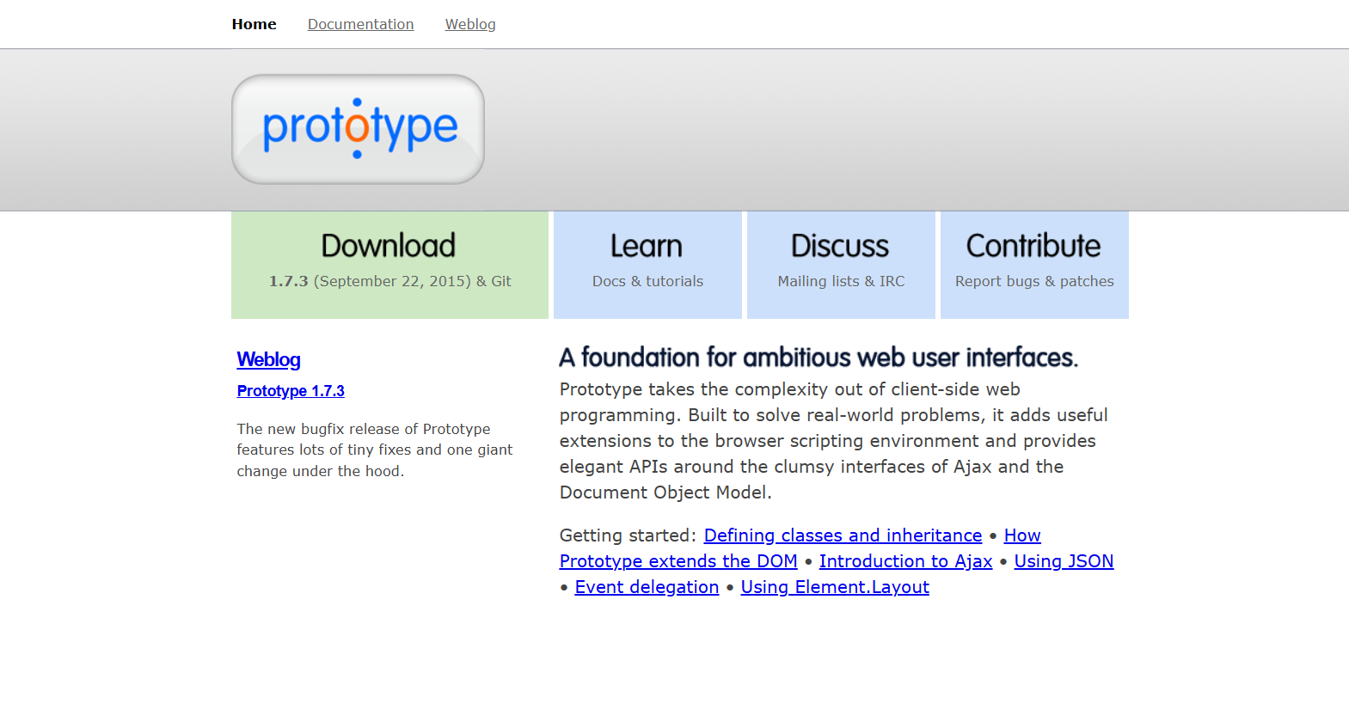
Task: Open the Home tab in top navigation
Action: 254,24
